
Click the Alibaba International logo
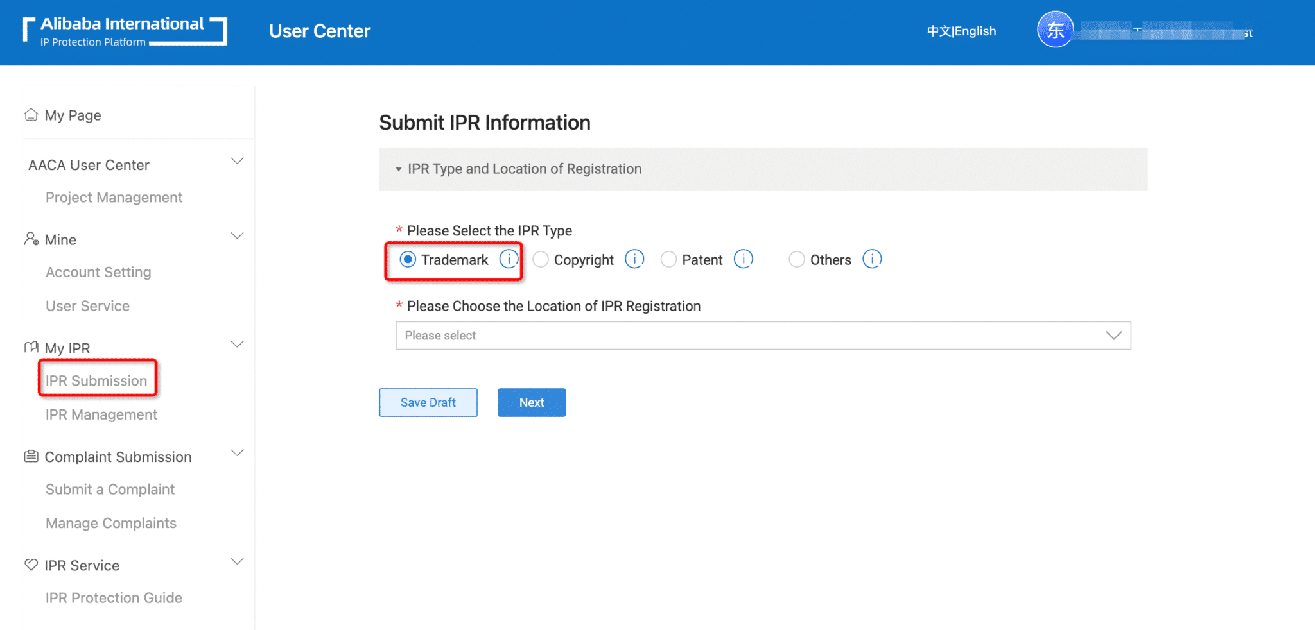click(x=125, y=31)
